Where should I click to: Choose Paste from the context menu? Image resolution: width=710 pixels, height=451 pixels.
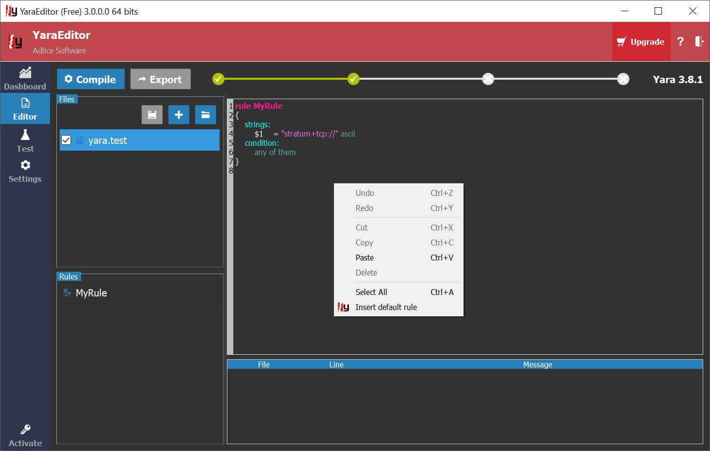364,258
